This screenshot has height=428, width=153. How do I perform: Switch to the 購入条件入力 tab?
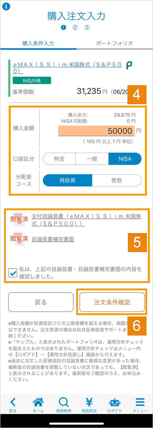38,43
